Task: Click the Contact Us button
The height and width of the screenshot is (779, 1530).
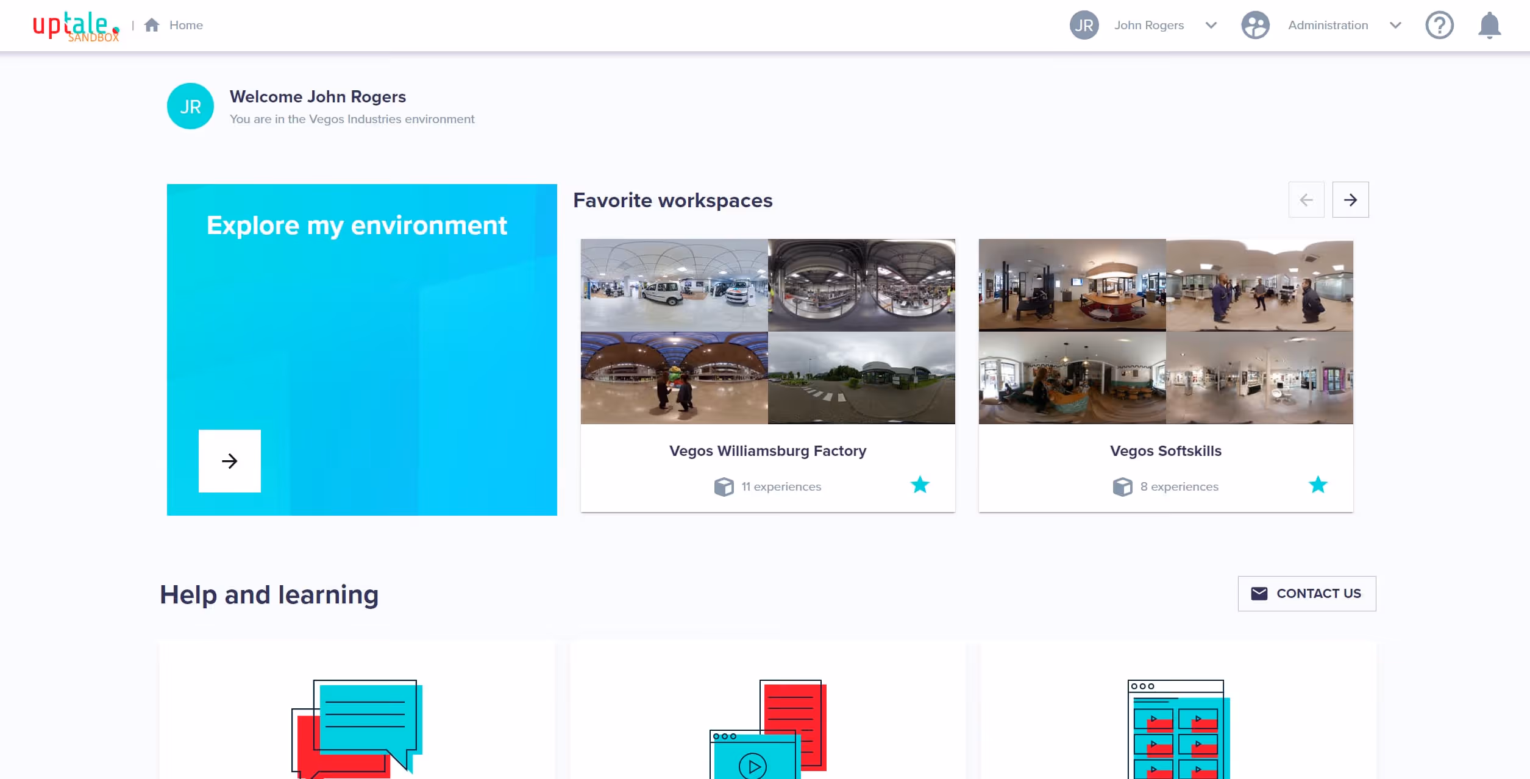Action: click(1307, 594)
